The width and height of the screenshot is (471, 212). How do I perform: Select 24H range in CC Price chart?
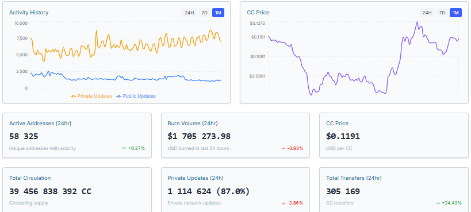[x=427, y=13]
